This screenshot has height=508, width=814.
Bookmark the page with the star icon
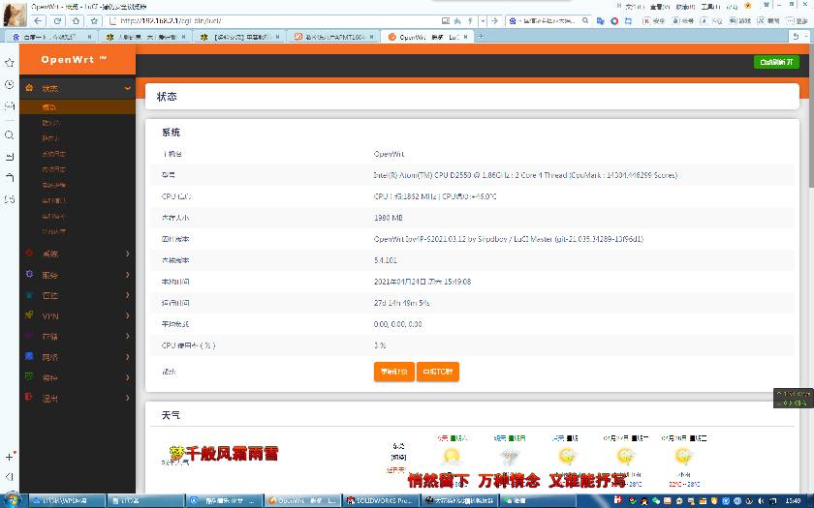point(94,21)
